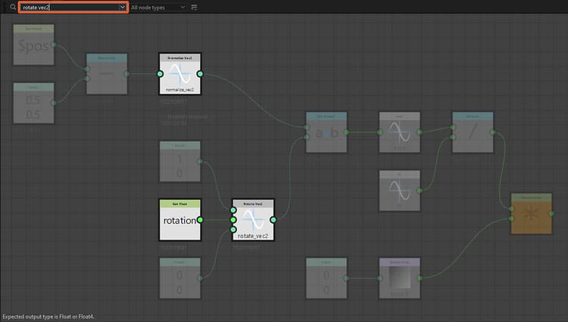Image resolution: width=568 pixels, height=322 pixels.
Task: Click the middle input connector of Rotate Vec2
Action: 233,220
